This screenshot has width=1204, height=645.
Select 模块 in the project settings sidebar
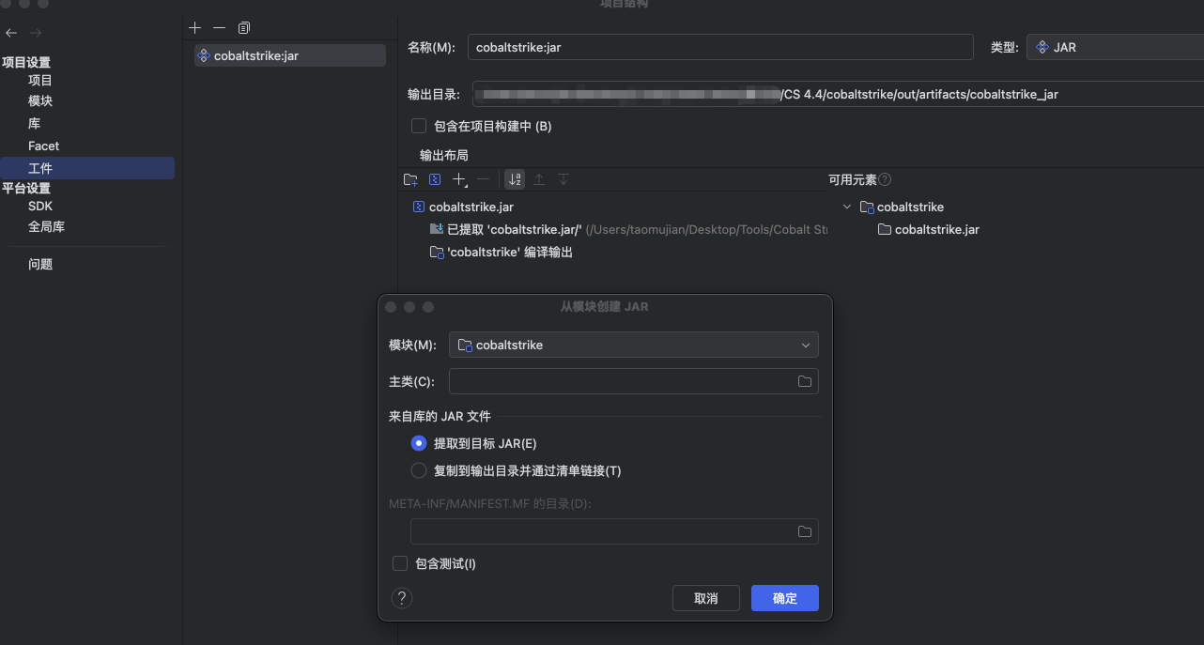coord(40,100)
